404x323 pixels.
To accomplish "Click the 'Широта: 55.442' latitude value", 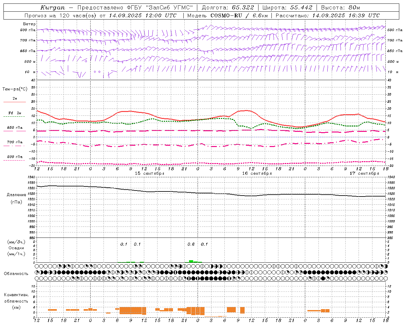I will (287, 8).
